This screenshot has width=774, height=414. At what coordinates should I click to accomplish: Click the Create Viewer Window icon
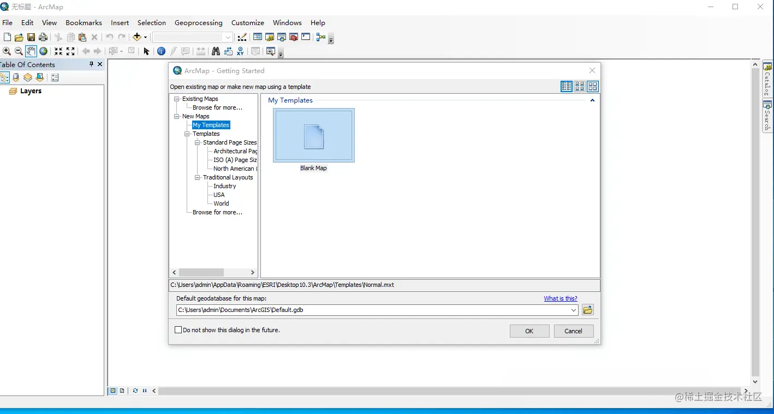pos(270,51)
